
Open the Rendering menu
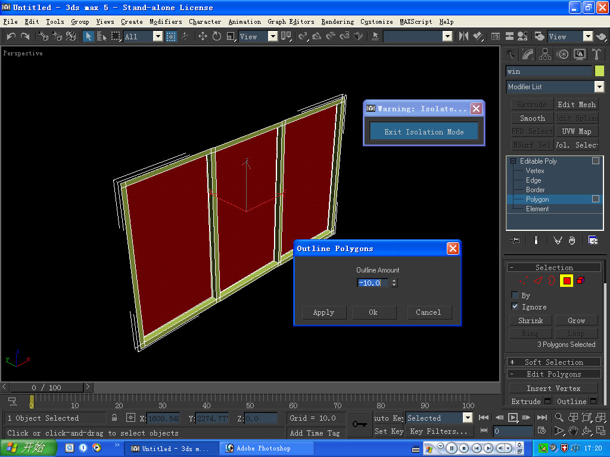point(337,21)
